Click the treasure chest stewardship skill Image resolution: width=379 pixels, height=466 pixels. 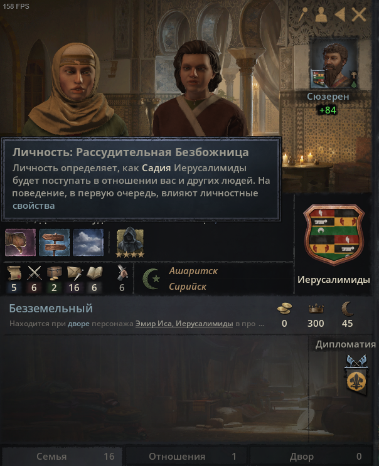(x=54, y=273)
